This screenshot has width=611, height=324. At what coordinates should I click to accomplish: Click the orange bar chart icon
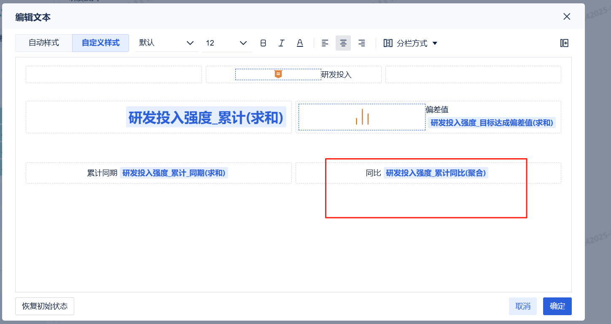click(x=362, y=117)
